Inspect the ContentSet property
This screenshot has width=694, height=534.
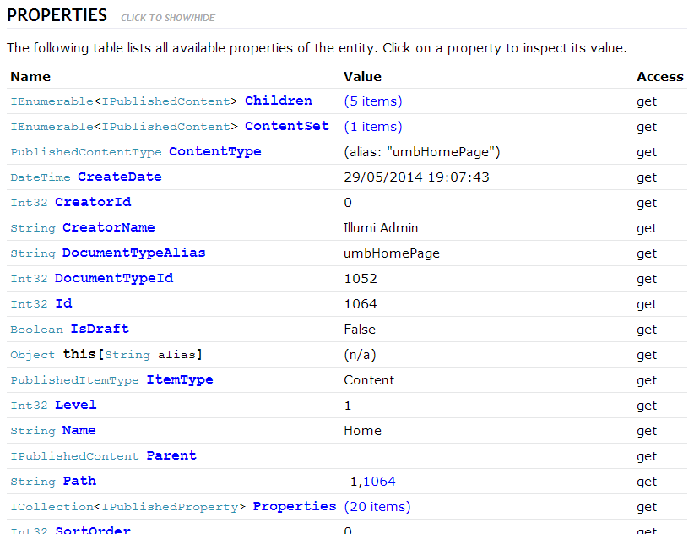coord(287,126)
